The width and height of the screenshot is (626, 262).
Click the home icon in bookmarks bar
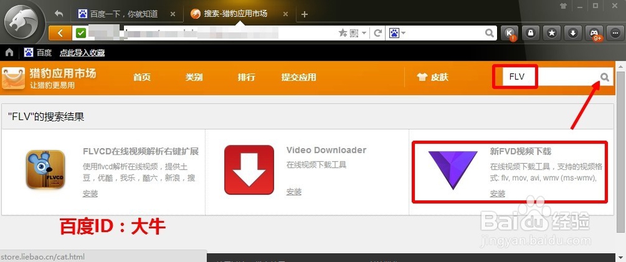pos(9,53)
